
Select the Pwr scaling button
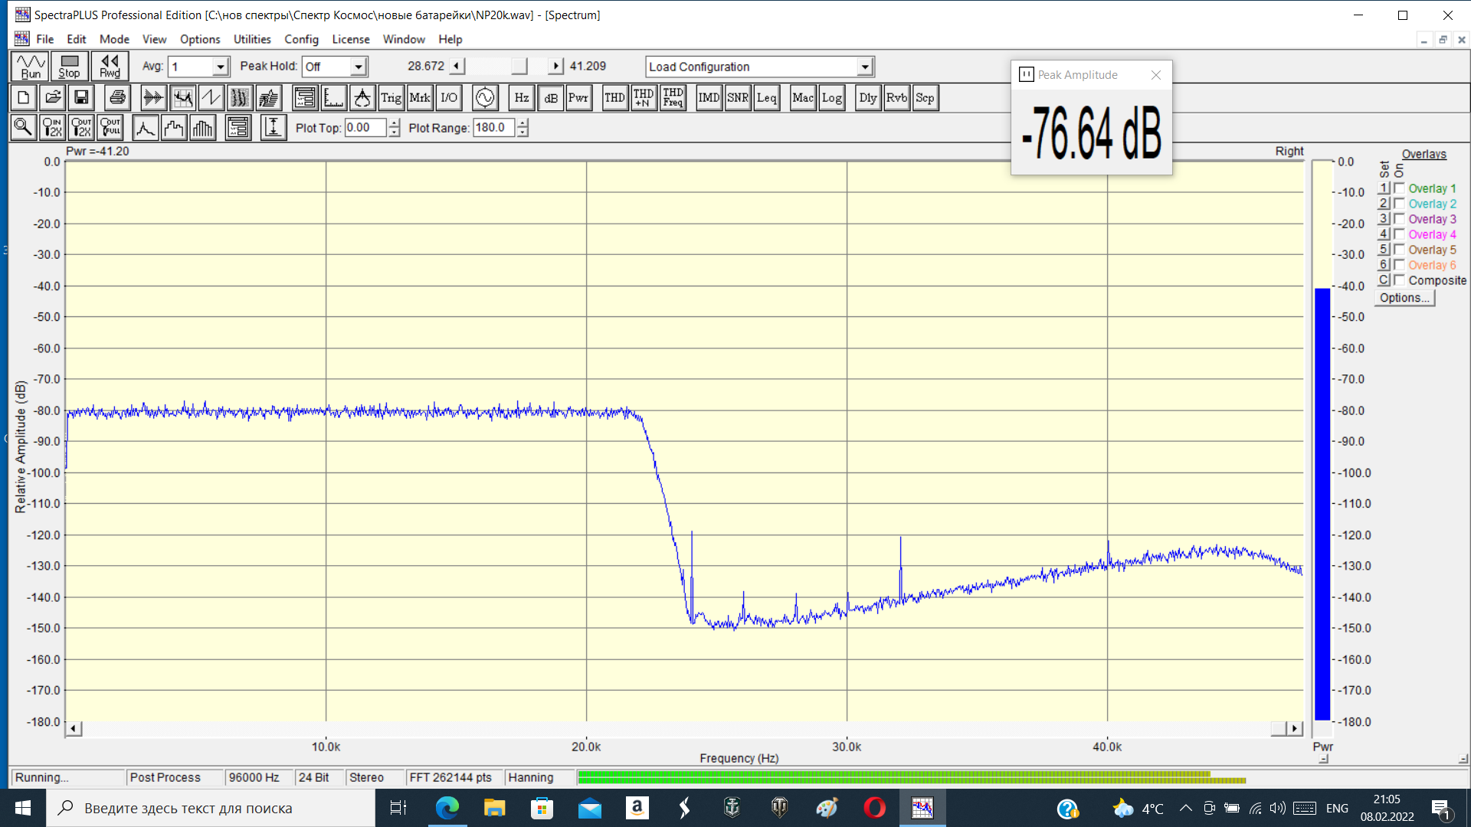pyautogui.click(x=578, y=98)
